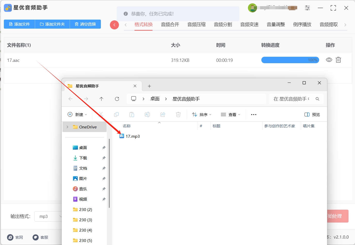Viewport: 355px width, 245px height.
Task: Toggle the 预览 pane
Action: click(312, 115)
